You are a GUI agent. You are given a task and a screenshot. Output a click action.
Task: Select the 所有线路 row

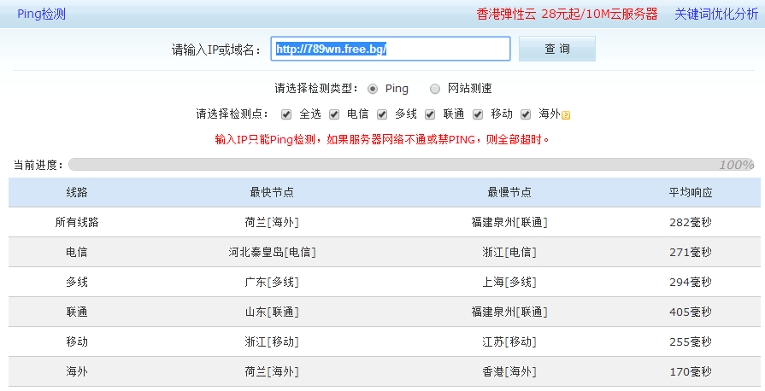tap(77, 222)
